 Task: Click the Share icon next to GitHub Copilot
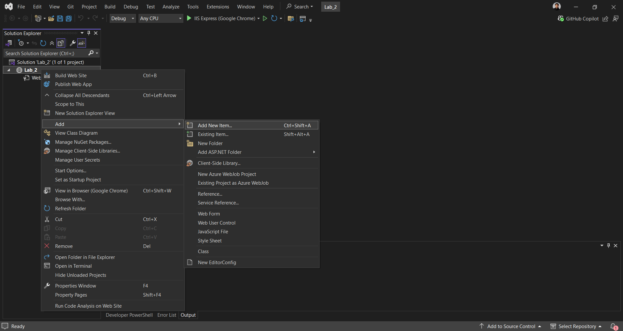tap(605, 19)
